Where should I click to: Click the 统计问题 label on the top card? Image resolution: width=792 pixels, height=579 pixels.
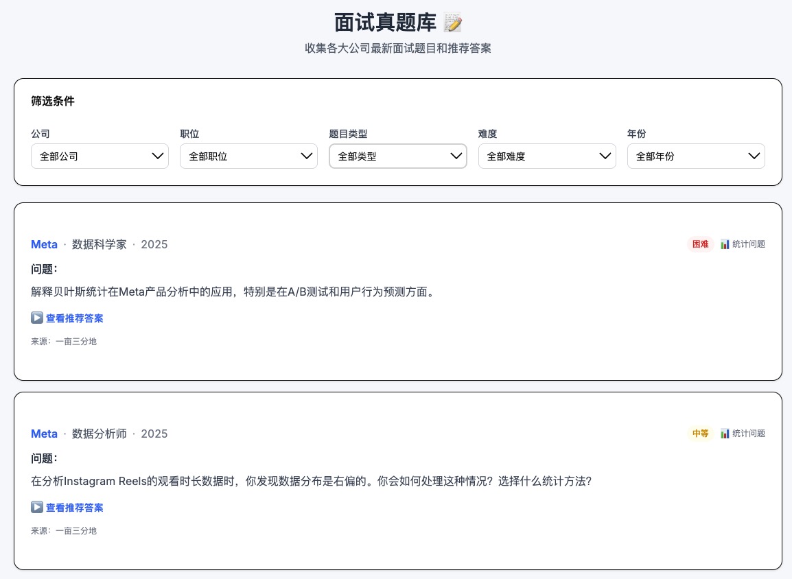click(748, 244)
